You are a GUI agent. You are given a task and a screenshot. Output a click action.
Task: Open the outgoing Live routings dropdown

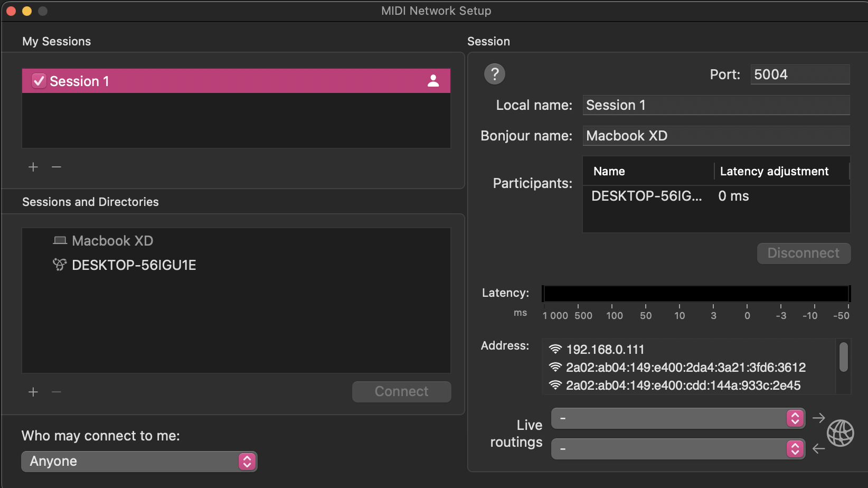[x=678, y=418]
